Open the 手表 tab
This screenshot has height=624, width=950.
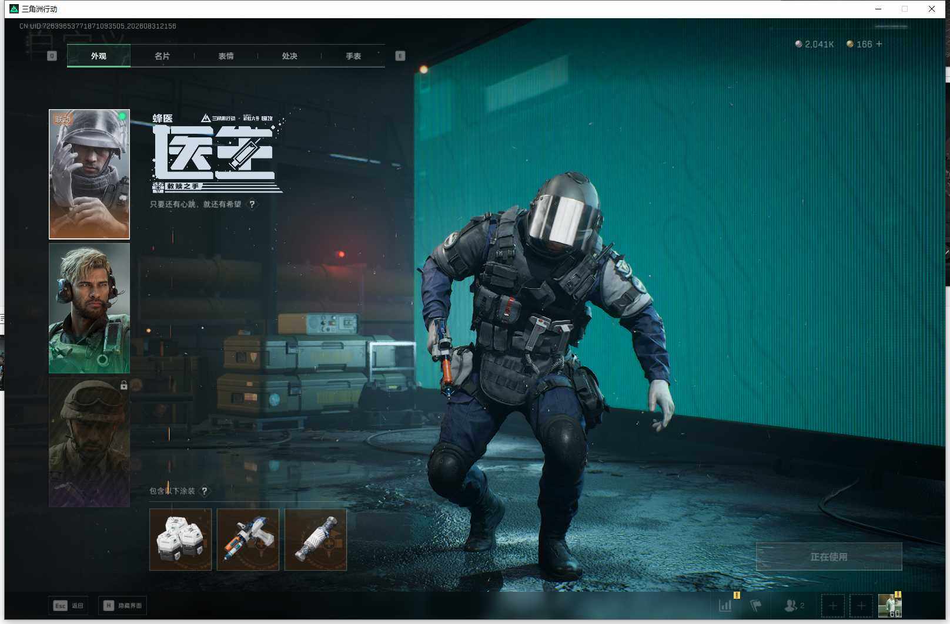point(353,56)
